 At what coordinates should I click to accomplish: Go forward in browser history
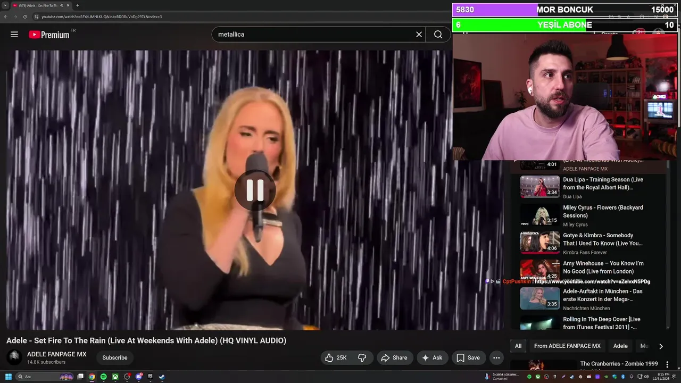pyautogui.click(x=15, y=16)
